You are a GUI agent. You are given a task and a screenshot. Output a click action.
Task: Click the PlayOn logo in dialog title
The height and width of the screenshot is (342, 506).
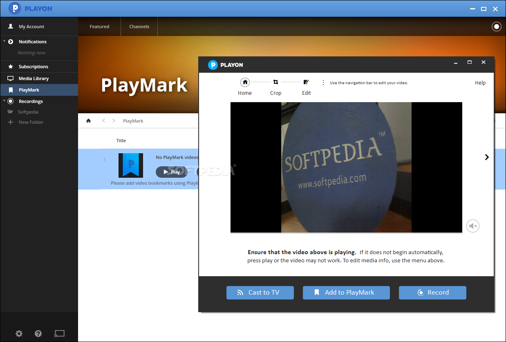(x=226, y=65)
